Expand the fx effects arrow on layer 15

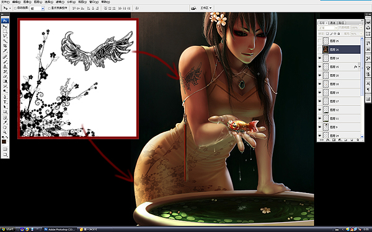point(359,67)
